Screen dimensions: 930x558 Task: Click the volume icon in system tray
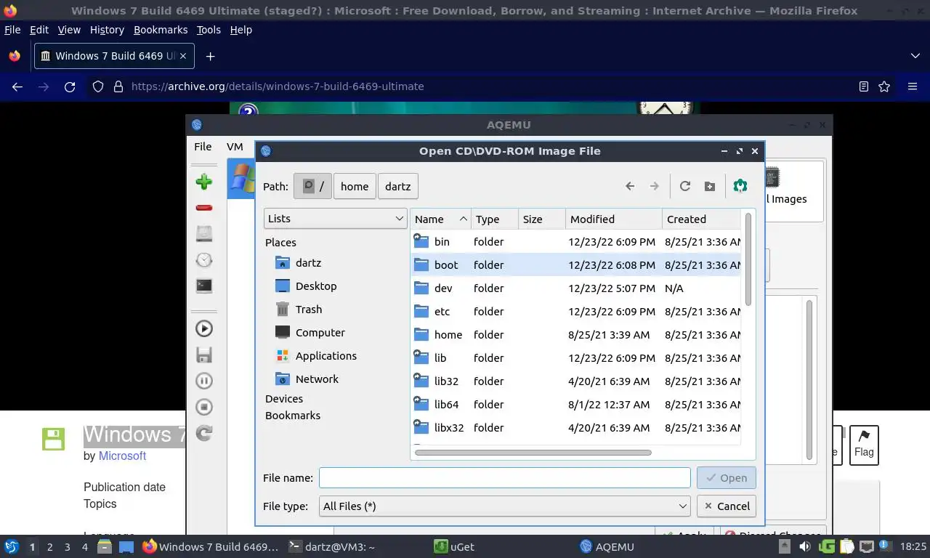804,546
